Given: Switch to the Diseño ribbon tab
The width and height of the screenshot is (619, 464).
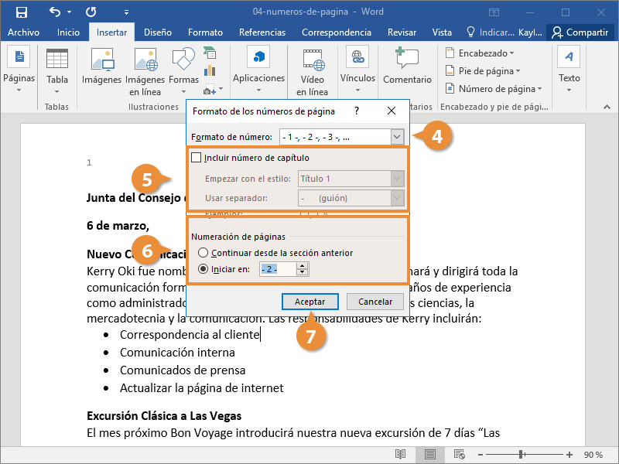Looking at the screenshot, I should pos(157,32).
